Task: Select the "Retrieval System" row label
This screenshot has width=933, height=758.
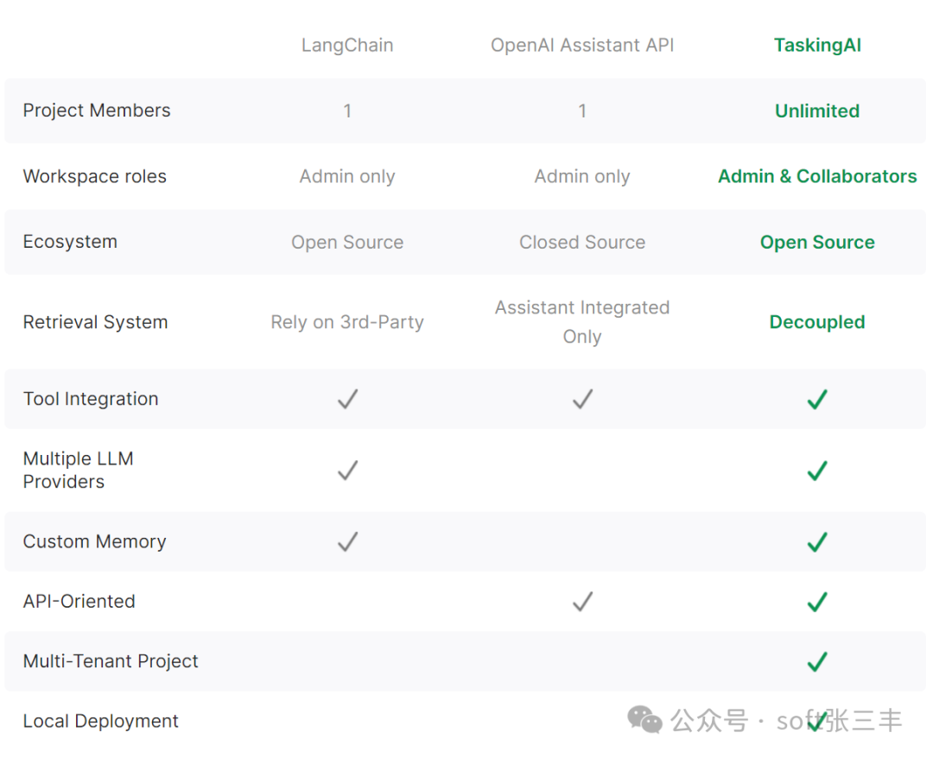Action: coord(95,322)
